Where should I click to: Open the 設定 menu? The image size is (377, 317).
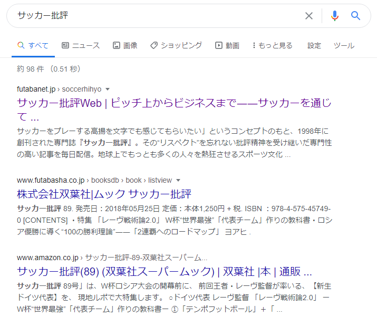(314, 45)
